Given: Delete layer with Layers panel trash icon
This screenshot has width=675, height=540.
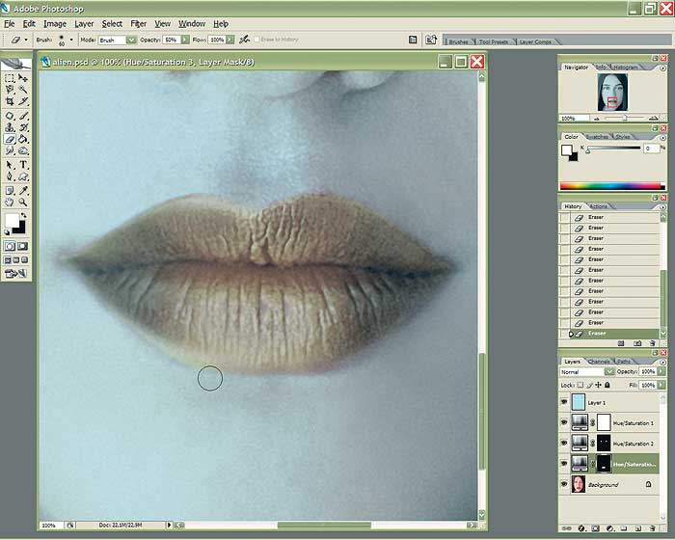Looking at the screenshot, I should [x=653, y=528].
